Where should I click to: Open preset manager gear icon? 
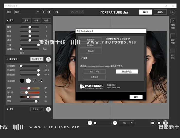[x=49, y=12]
